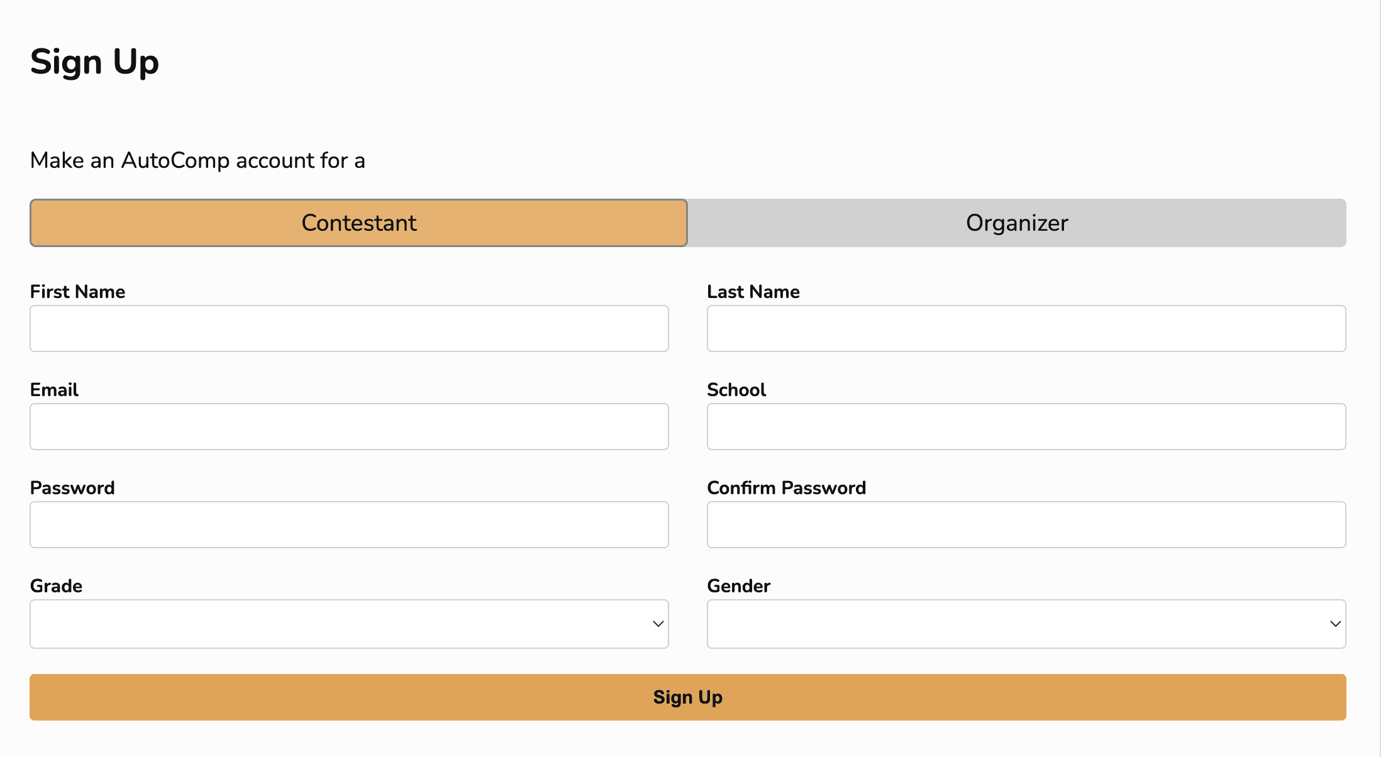Click the Confirm Password input field
The height and width of the screenshot is (757, 1381).
(x=1026, y=524)
